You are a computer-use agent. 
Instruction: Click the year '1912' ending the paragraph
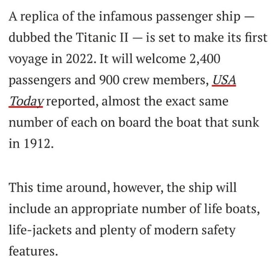click(x=37, y=144)
